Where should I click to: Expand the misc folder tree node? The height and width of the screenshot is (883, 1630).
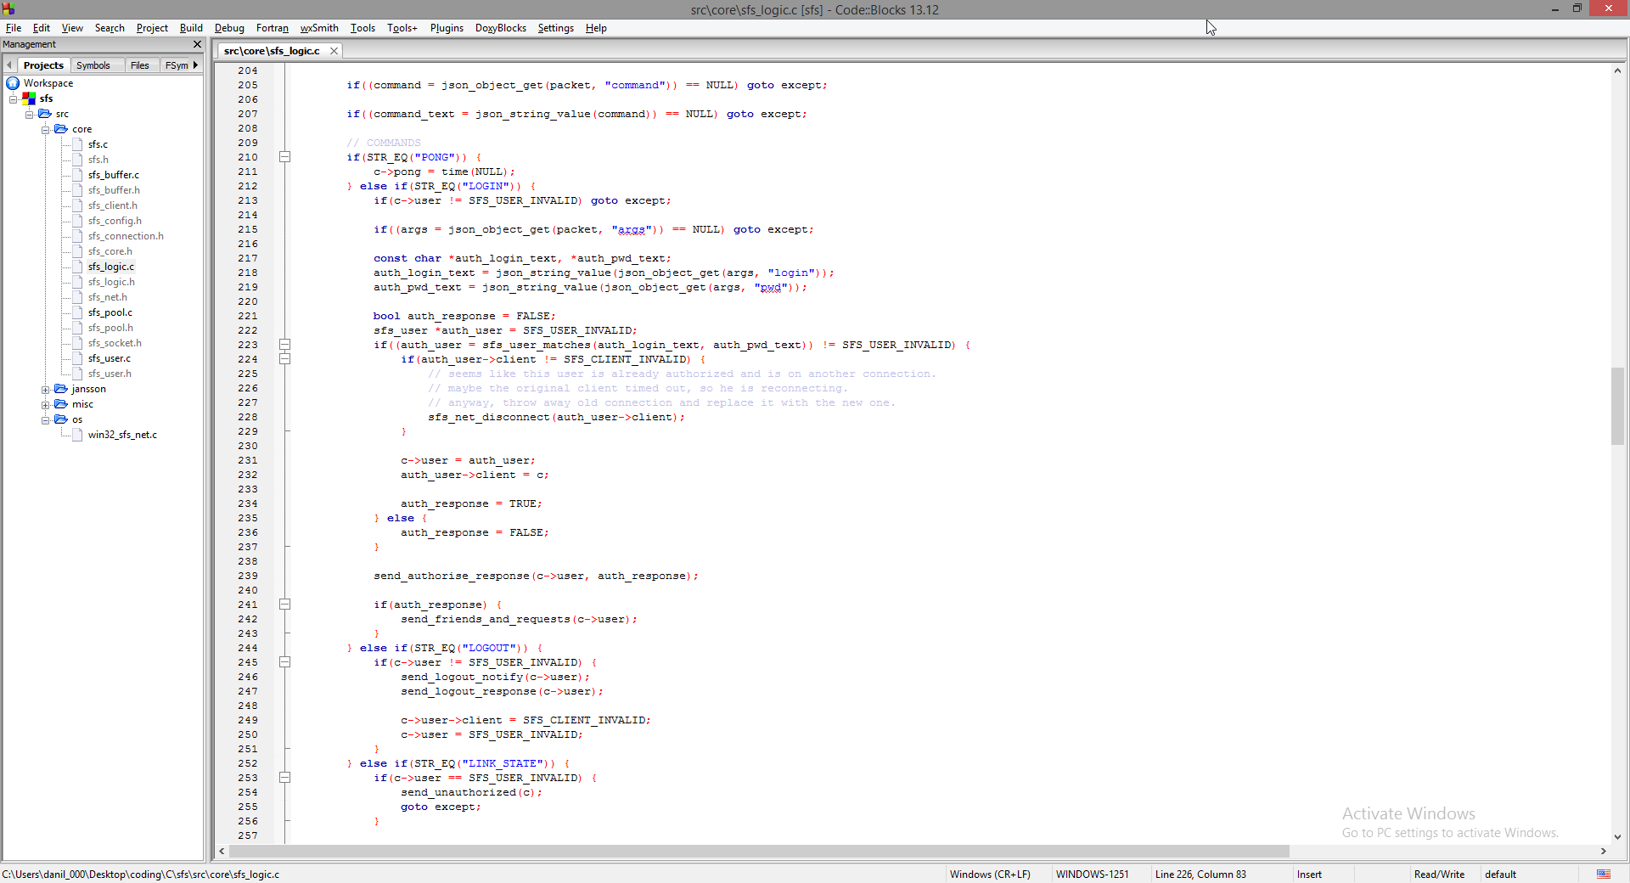click(46, 405)
